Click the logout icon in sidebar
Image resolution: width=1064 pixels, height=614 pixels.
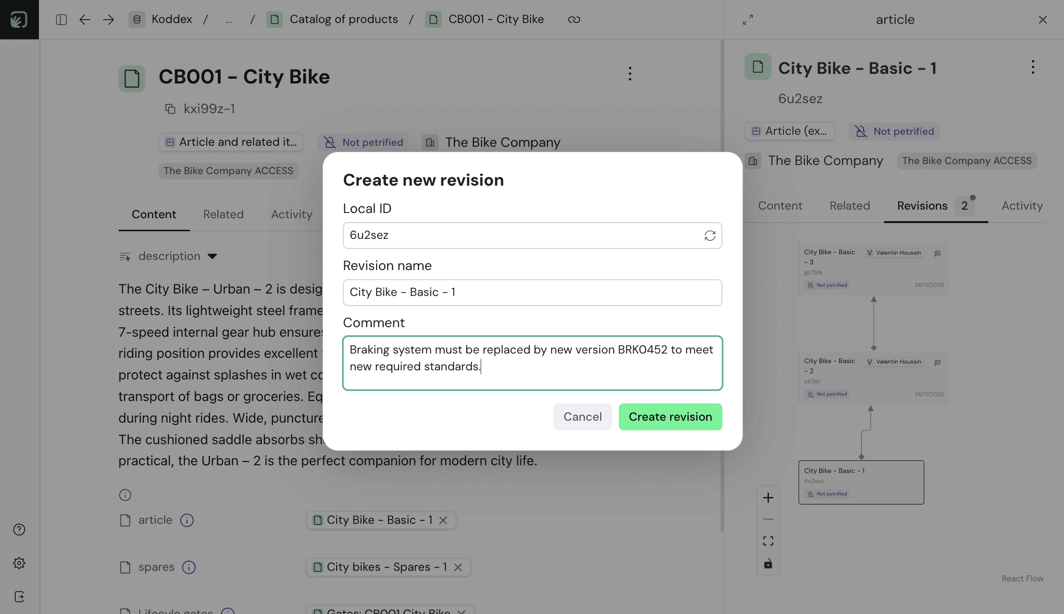[x=19, y=597]
